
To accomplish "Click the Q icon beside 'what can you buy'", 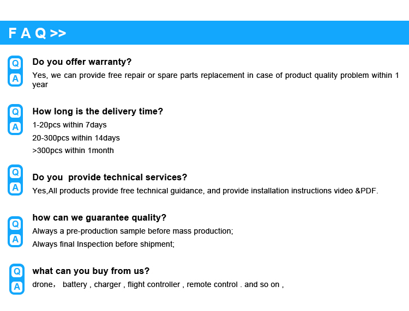I will 17,271.
